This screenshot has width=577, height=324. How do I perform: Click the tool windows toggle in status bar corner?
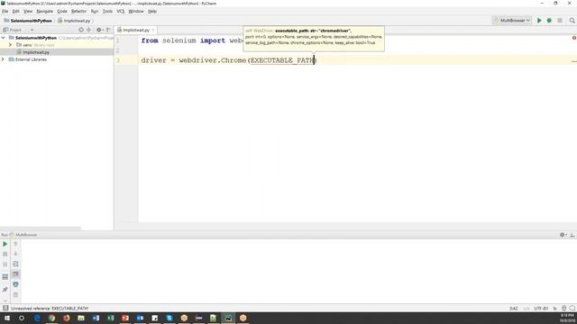click(x=5, y=308)
